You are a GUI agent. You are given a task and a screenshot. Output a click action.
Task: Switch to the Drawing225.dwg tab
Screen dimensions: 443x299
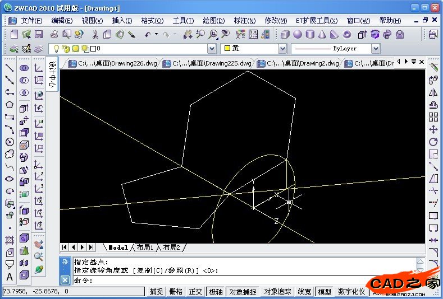coord(207,63)
